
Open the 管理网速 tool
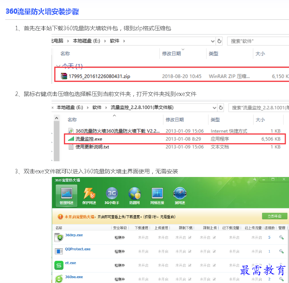coord(66,196)
